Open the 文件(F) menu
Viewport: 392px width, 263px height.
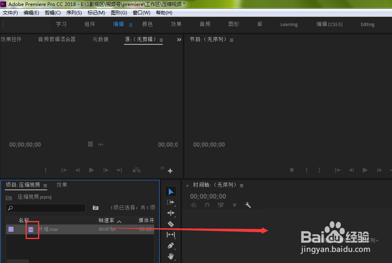[x=10, y=13]
